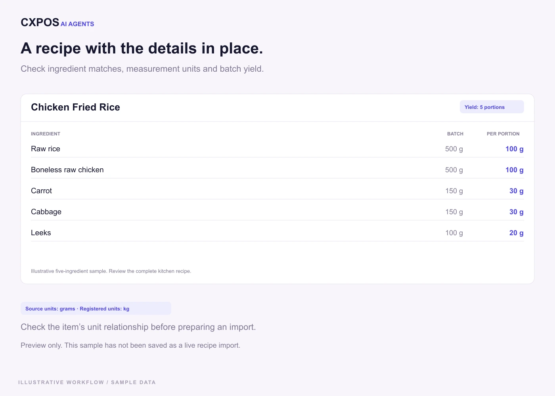
Task: Click the Cabbage per-portion value 30 g
Action: coord(517,212)
